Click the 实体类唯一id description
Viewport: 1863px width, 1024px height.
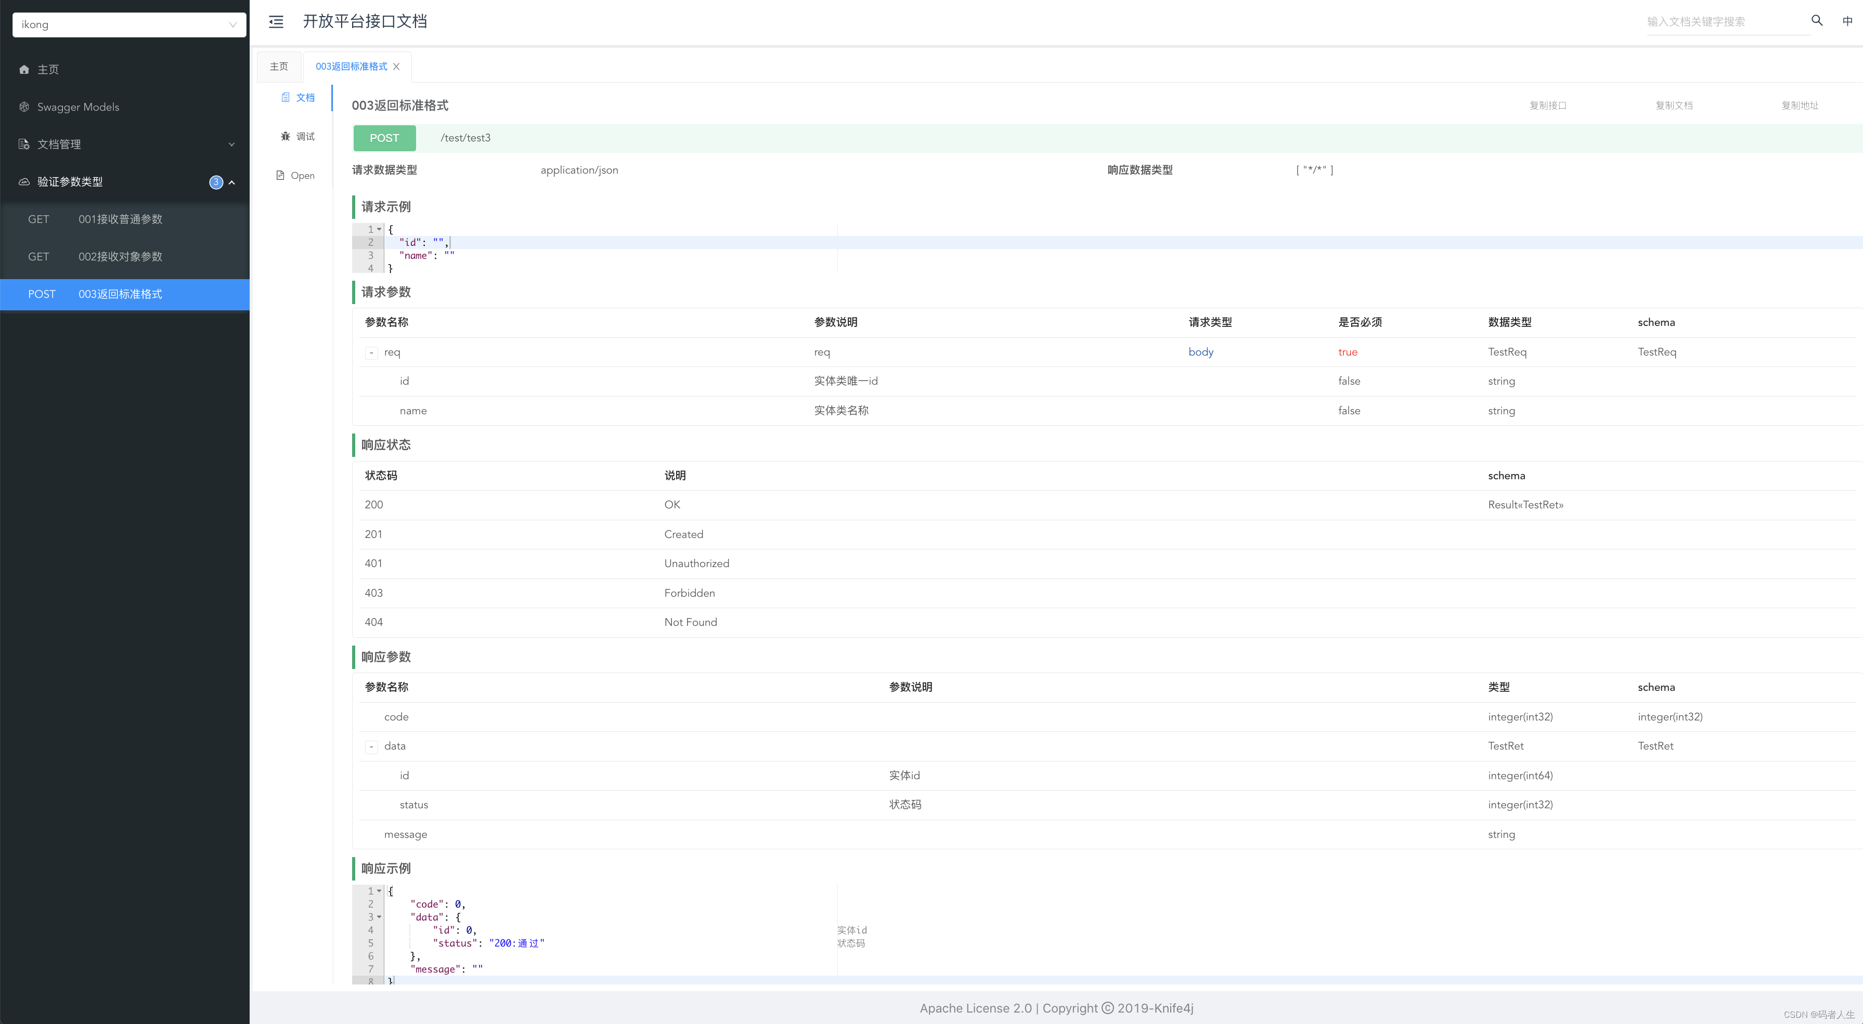846,381
